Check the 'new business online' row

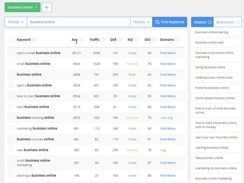(11, 149)
